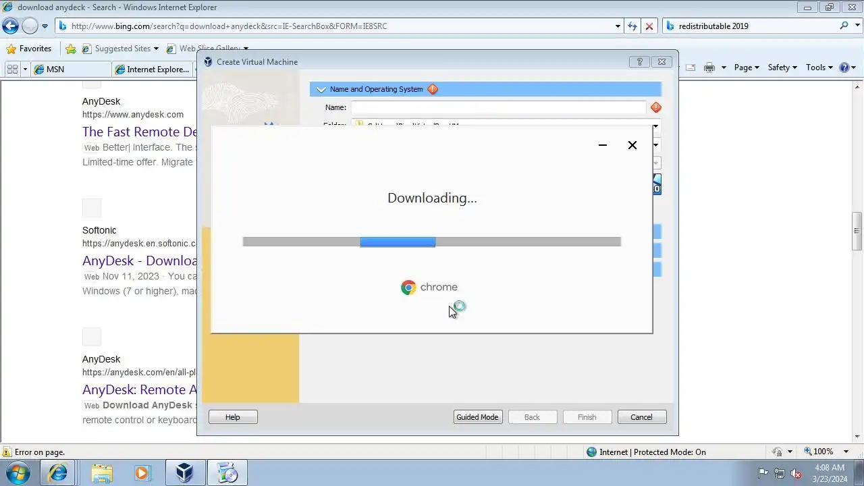864x486 pixels.
Task: Go back with the IE Back arrow
Action: (10, 26)
